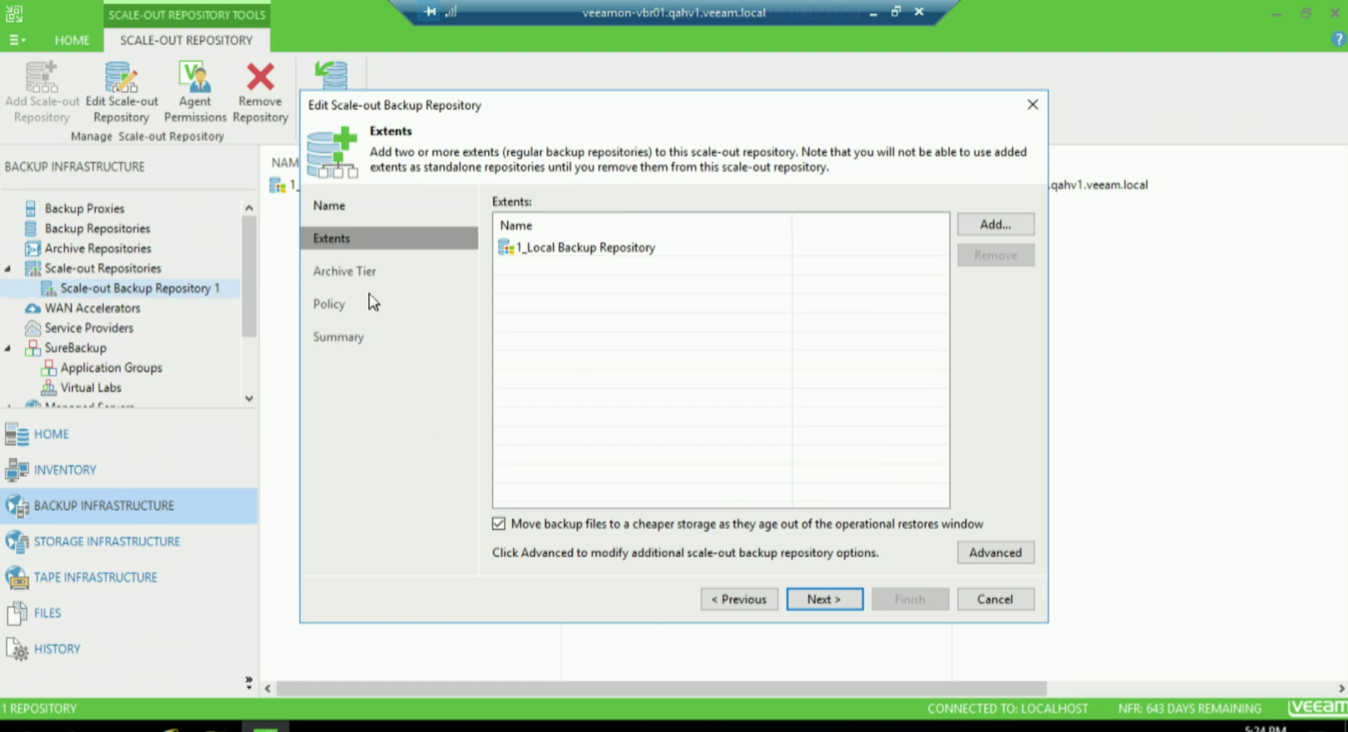Expand the navigation pane options chevron
1348x732 pixels.
249,683
